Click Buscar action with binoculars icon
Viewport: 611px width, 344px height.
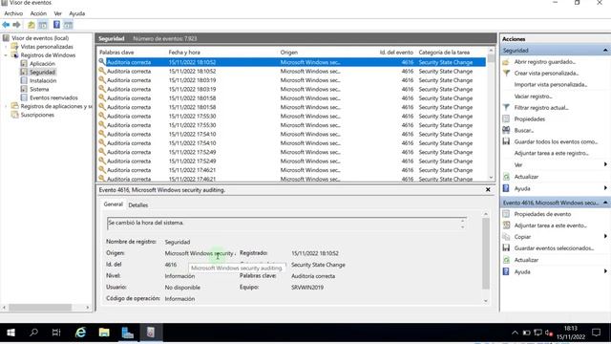coord(523,130)
